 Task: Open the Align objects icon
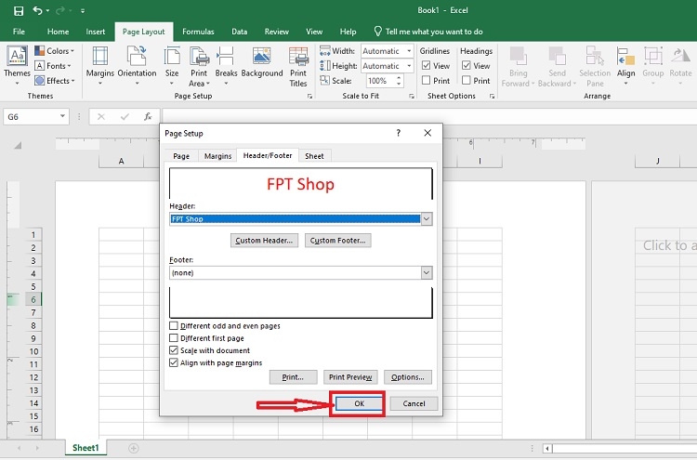[x=625, y=57]
